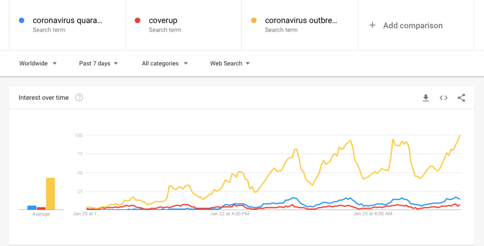The width and height of the screenshot is (484, 246).
Task: Open the Worldwide region dropdown
Action: (38, 63)
